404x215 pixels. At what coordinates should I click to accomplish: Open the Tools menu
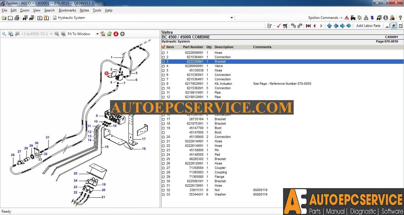97,10
